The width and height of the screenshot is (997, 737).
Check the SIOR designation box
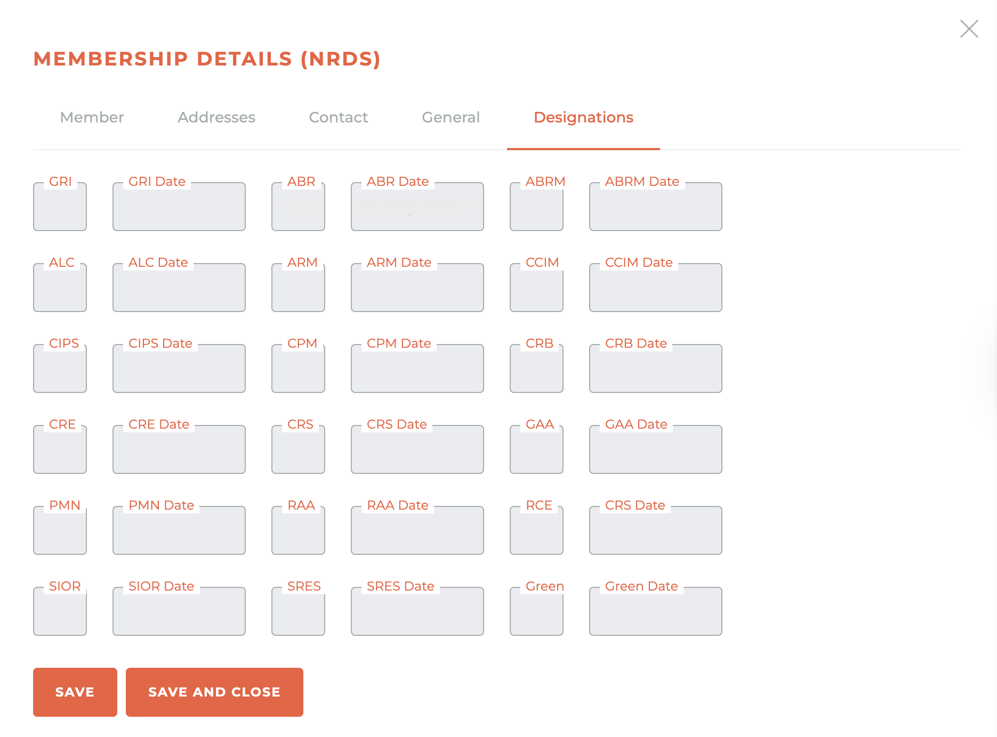(x=60, y=611)
